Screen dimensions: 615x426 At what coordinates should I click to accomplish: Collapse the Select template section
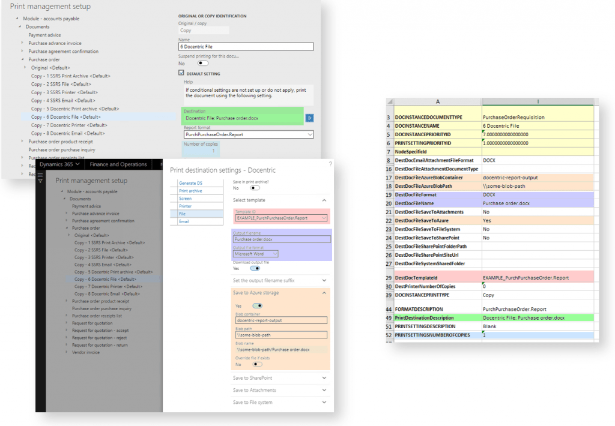(324, 200)
